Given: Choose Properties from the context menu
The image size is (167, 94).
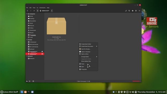Looking at the screenshot, I should tap(88, 69).
